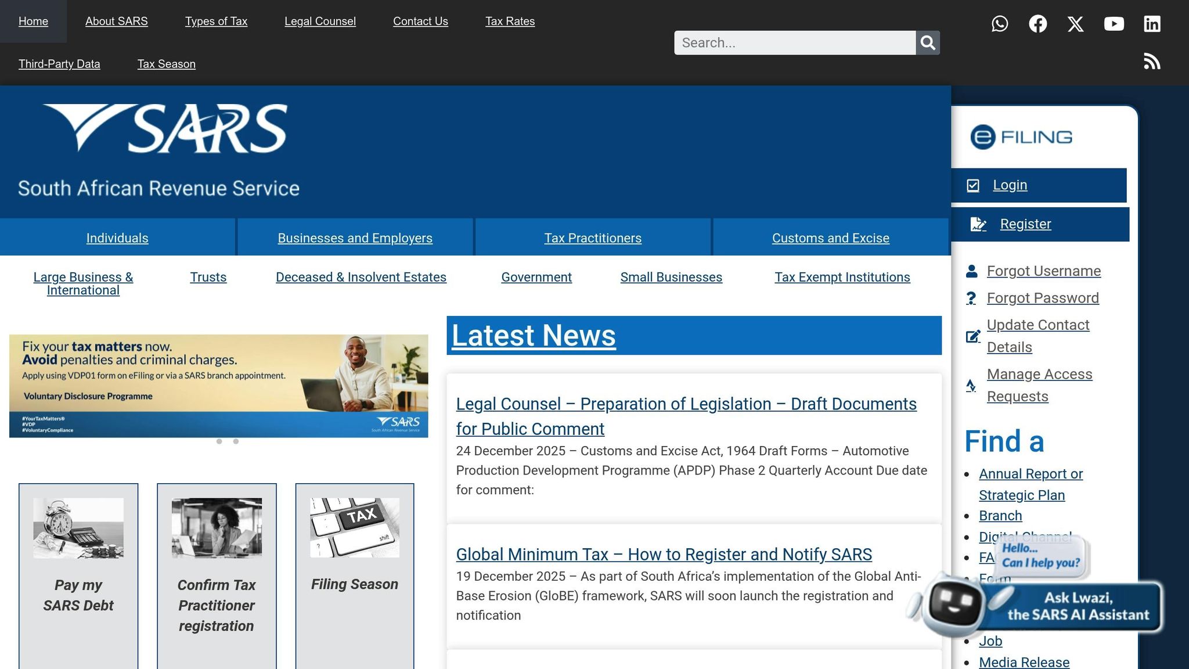1189x669 pixels.
Task: Open the YouTube channel icon
Action: [x=1114, y=24]
